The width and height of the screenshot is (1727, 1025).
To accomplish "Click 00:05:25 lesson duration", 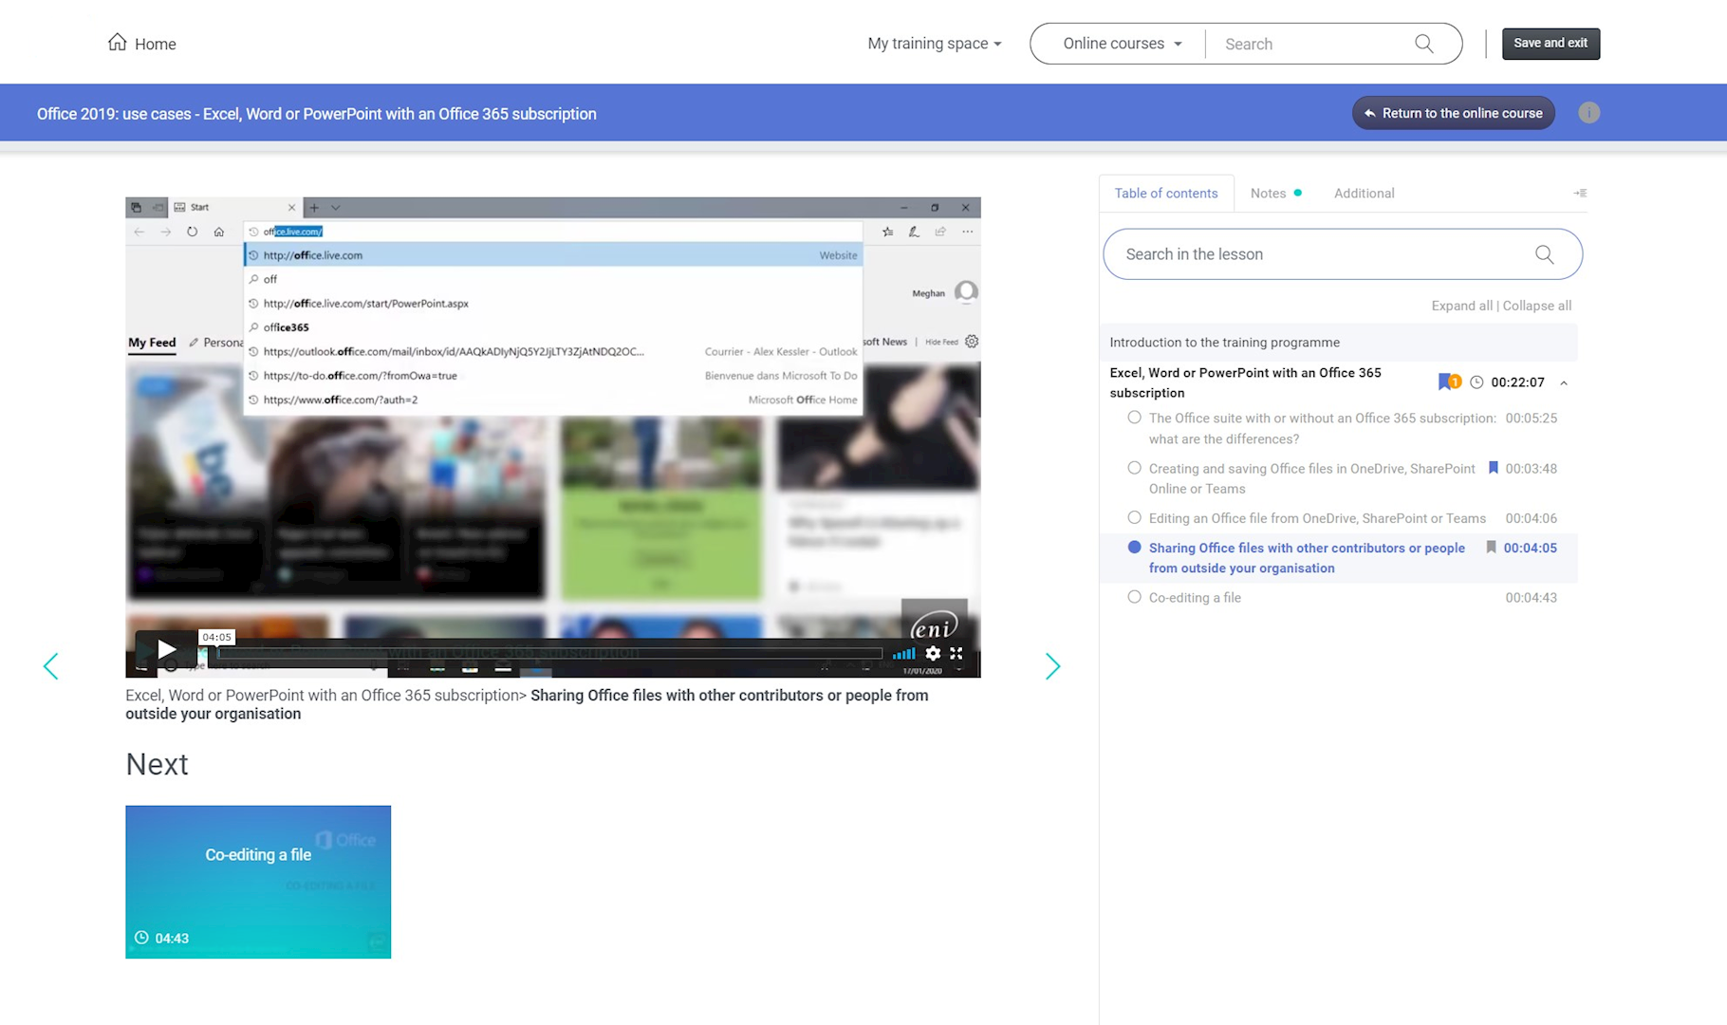I will click(x=1531, y=418).
